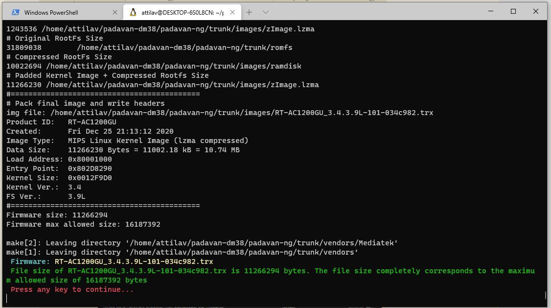Image resolution: width=551 pixels, height=308 pixels.
Task: Click the 'img file:' path line
Action: tap(220, 113)
